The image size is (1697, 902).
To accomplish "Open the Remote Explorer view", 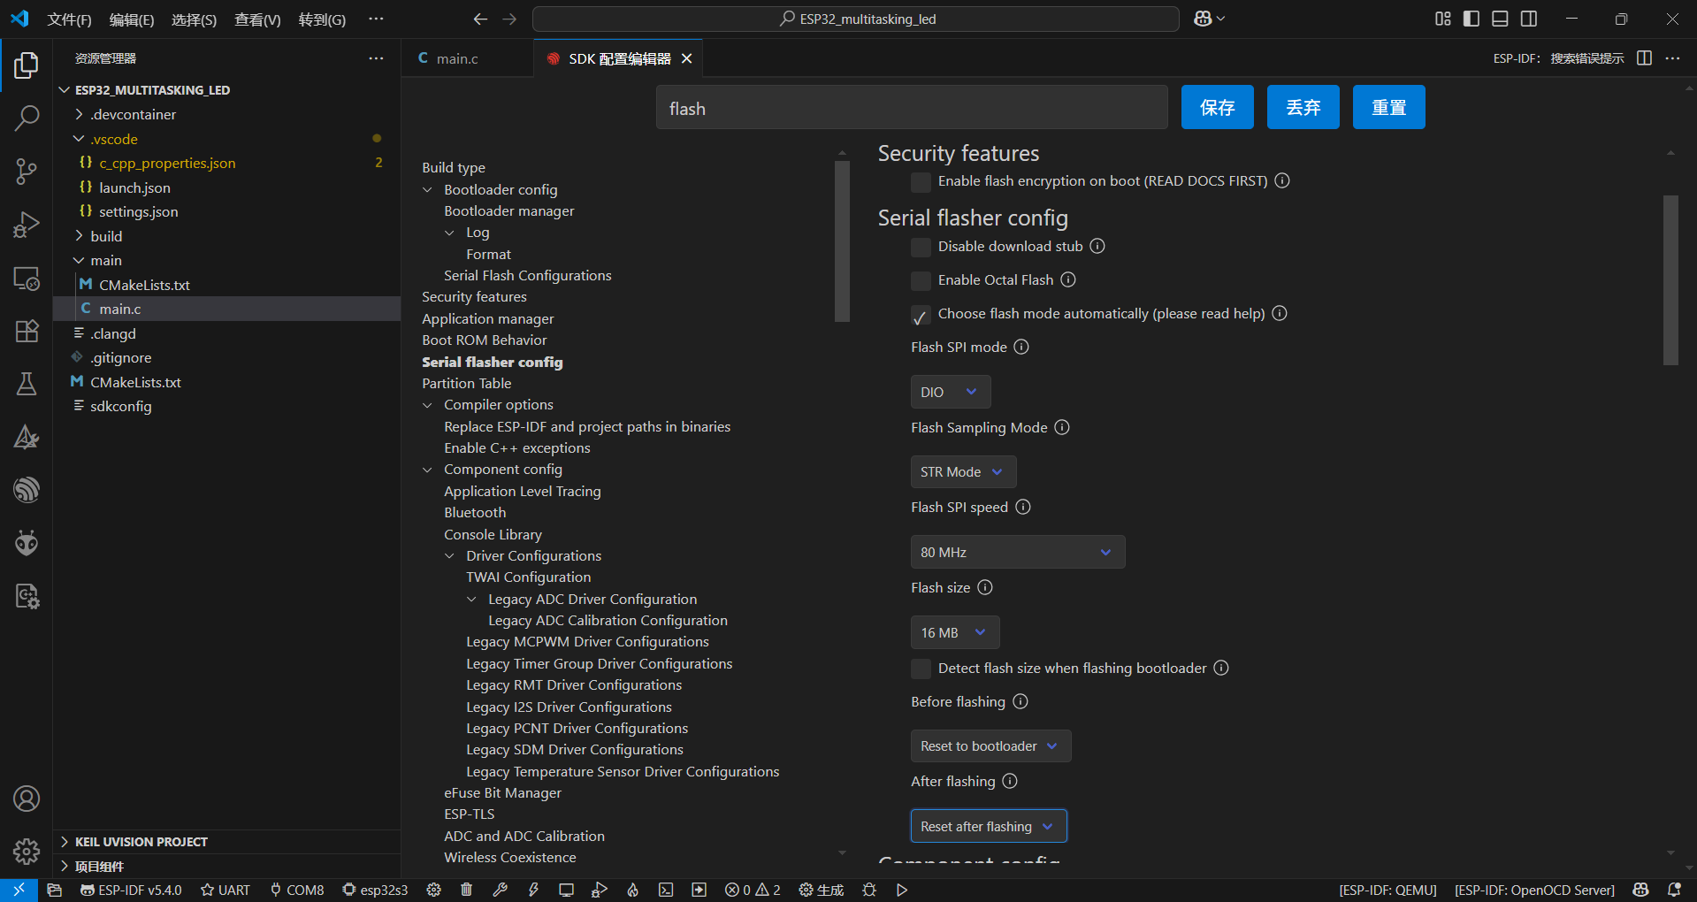I will pos(27,278).
